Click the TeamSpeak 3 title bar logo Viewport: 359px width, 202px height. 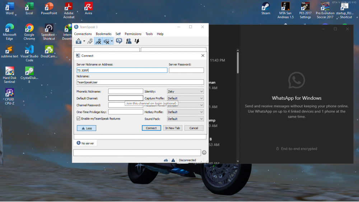point(76,27)
